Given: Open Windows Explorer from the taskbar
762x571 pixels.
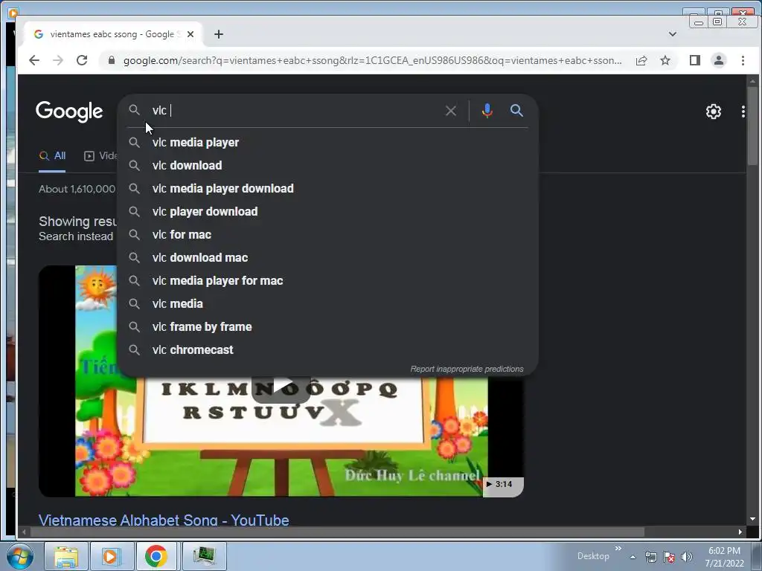Looking at the screenshot, I should [66, 556].
